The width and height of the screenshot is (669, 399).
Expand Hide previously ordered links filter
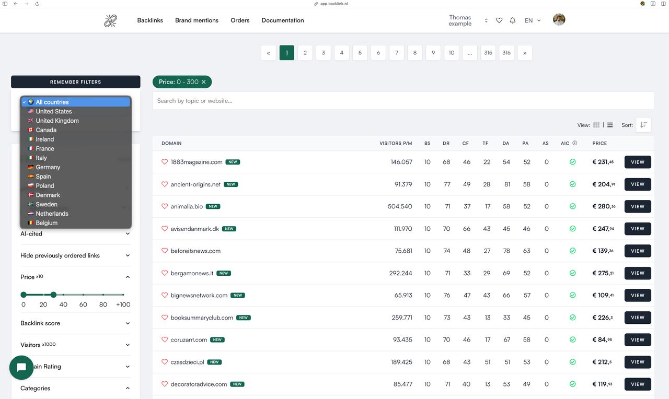click(x=76, y=255)
